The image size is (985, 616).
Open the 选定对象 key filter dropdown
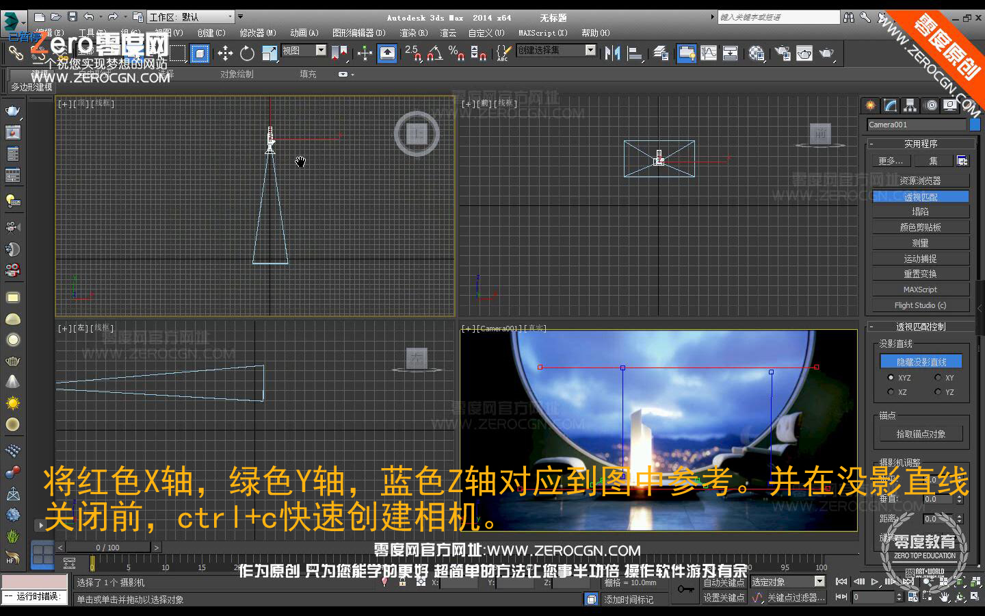[x=788, y=582]
